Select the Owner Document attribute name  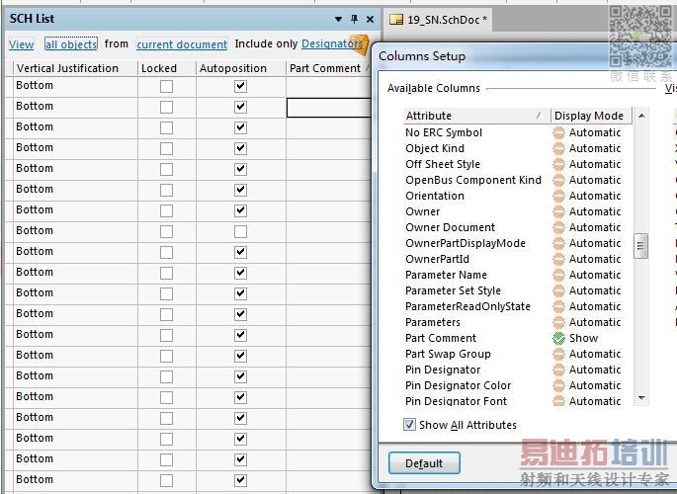[450, 227]
